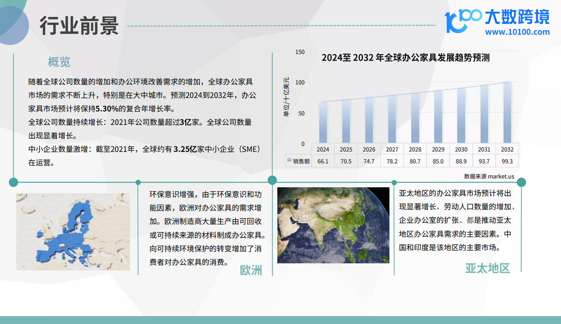Select the 2028 column header cell

pos(415,150)
